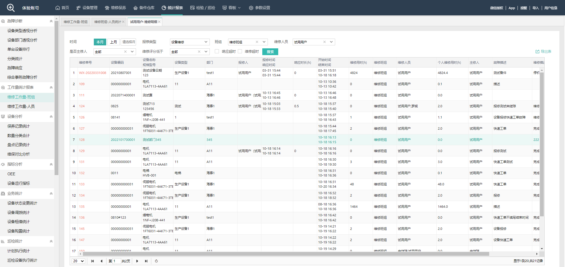Sort by 维修用时(h) column header
The image size is (565, 267).
coord(358,62)
